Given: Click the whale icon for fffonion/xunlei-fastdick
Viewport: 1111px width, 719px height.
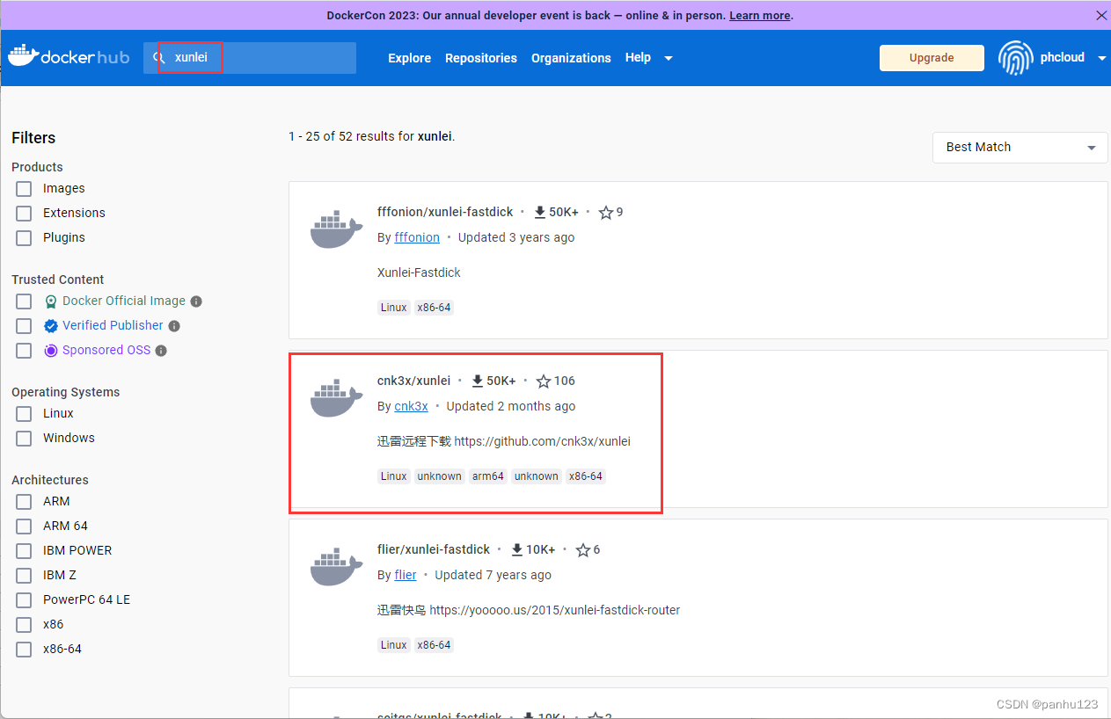Looking at the screenshot, I should click(336, 229).
